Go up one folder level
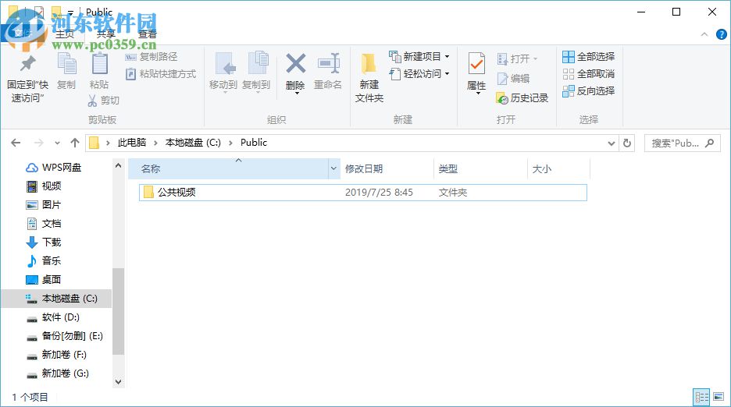 [75, 143]
